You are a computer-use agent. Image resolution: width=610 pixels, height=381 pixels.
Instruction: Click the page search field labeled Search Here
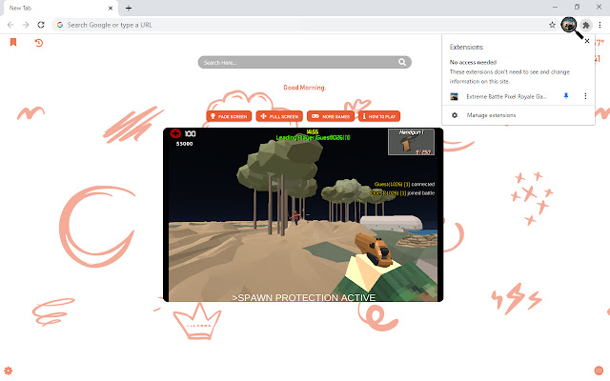point(304,62)
